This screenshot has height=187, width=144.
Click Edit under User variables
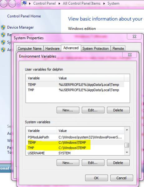93,110
